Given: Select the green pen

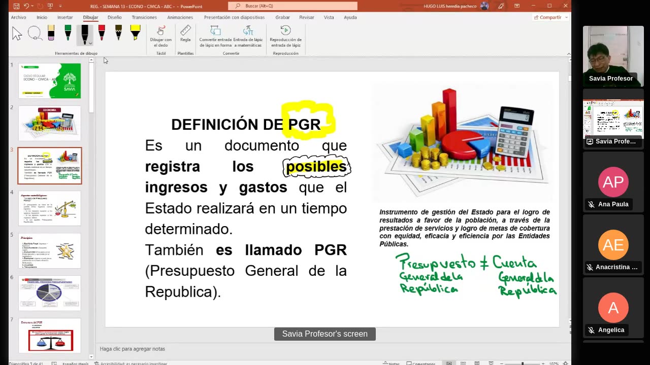Looking at the screenshot, I should (68, 33).
